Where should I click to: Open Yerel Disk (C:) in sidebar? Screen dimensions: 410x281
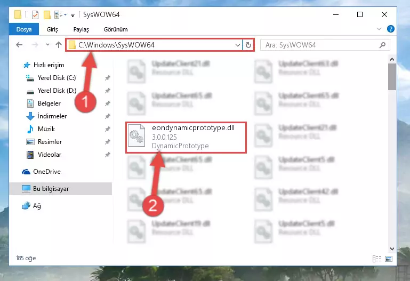tap(57, 78)
